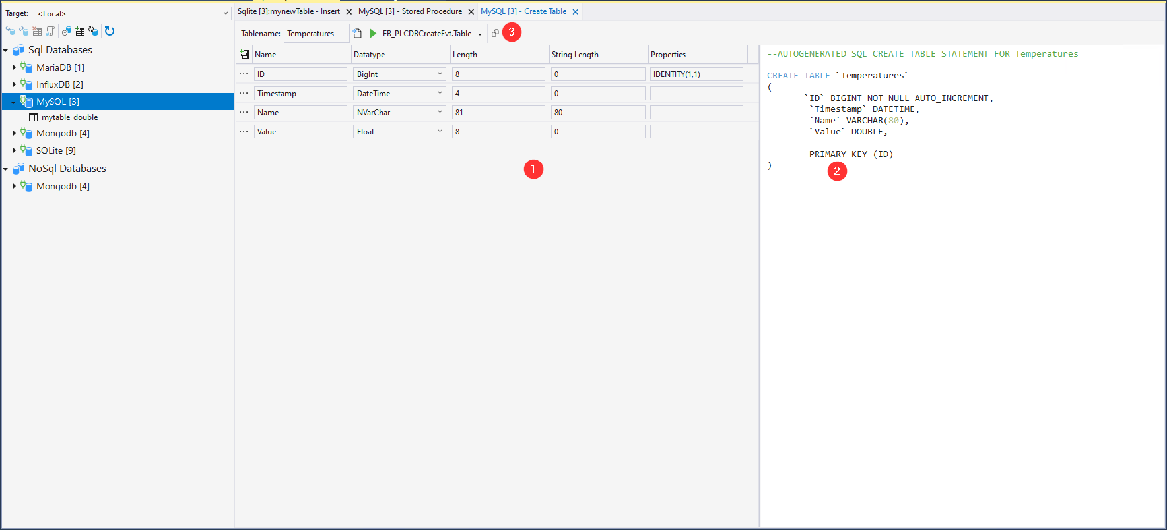Screen dimensions: 1167x530
Task: Click the green play execute button
Action: pos(373,33)
